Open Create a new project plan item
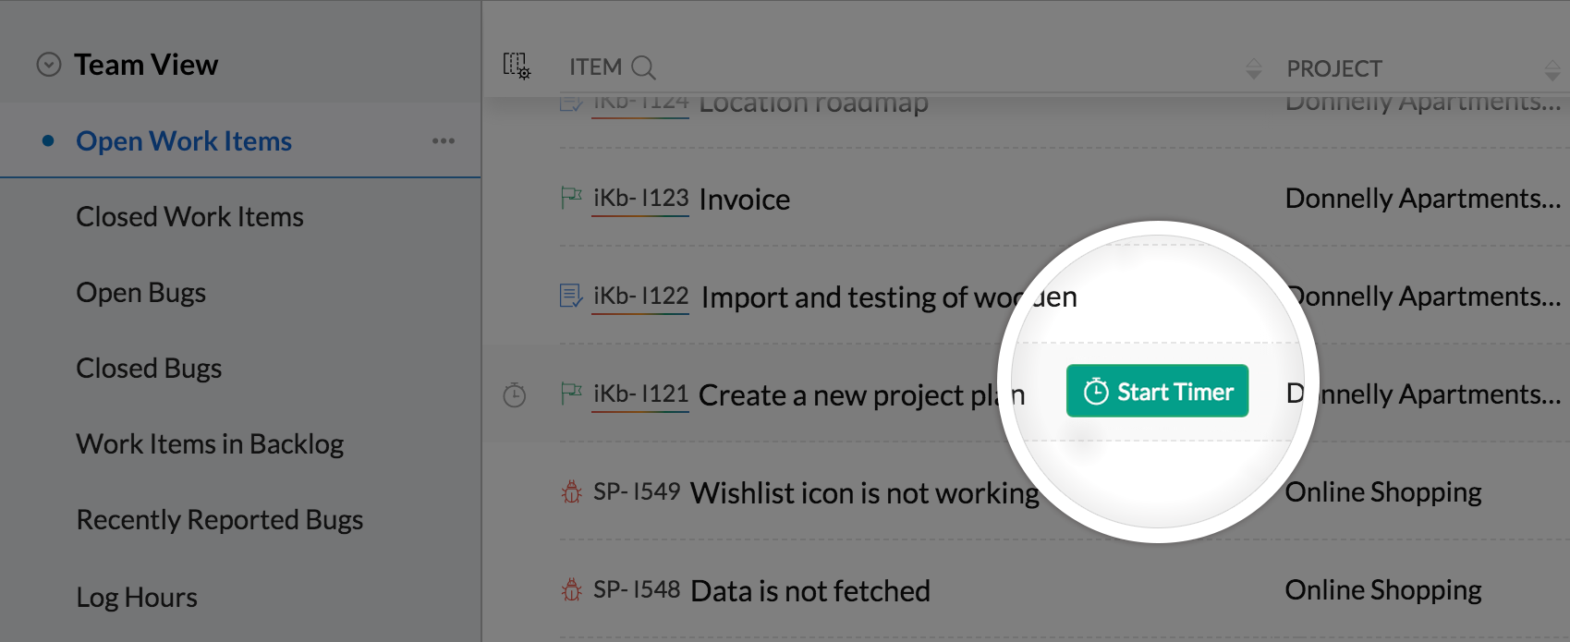The image size is (1570, 642). pos(862,395)
